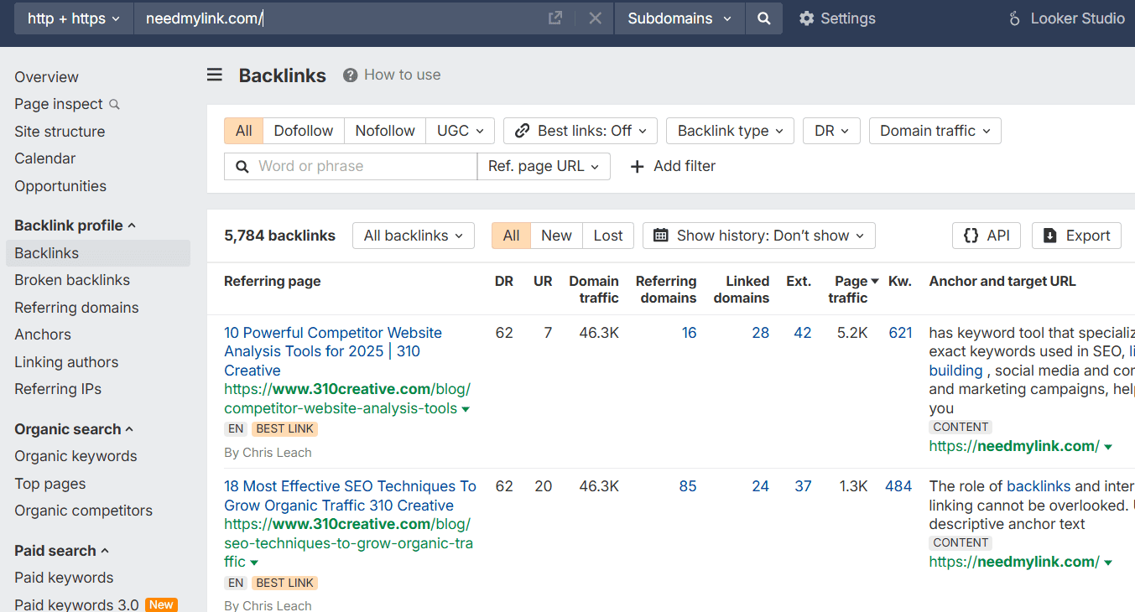The height and width of the screenshot is (612, 1135).
Task: Switch to the 'Lost' backlinks tab
Action: pos(607,236)
